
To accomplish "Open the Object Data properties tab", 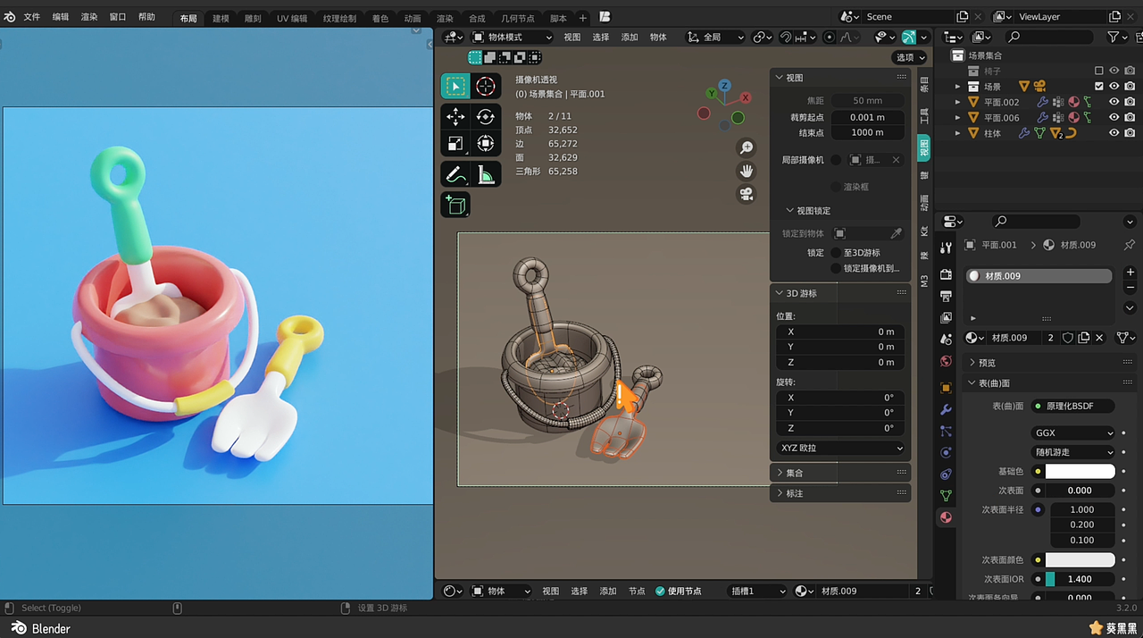I will pos(947,496).
